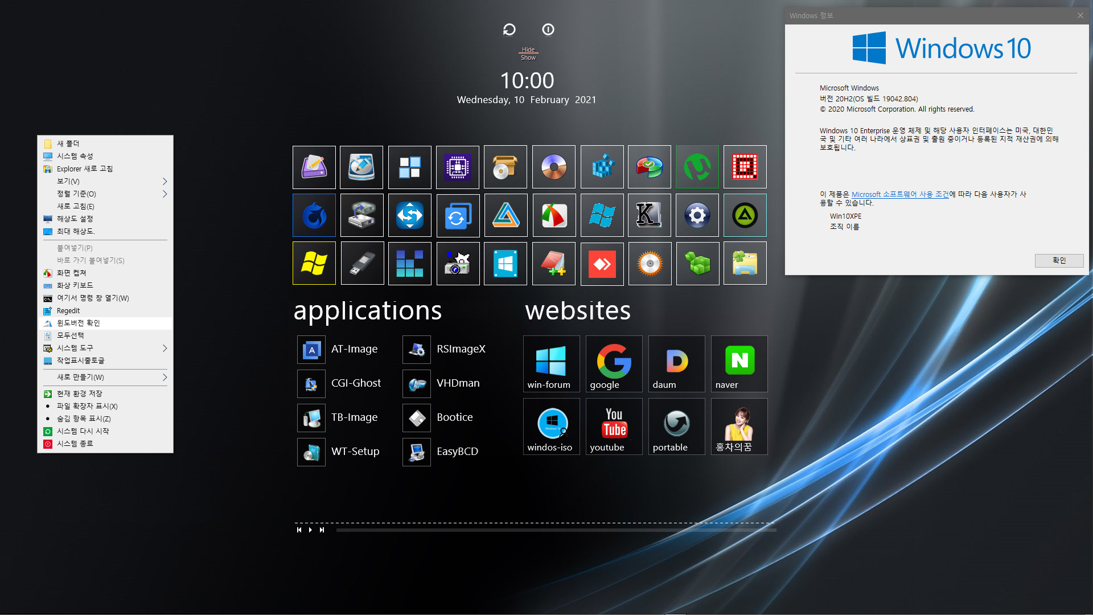
Task: Open the green uTorrent icon
Action: (697, 167)
